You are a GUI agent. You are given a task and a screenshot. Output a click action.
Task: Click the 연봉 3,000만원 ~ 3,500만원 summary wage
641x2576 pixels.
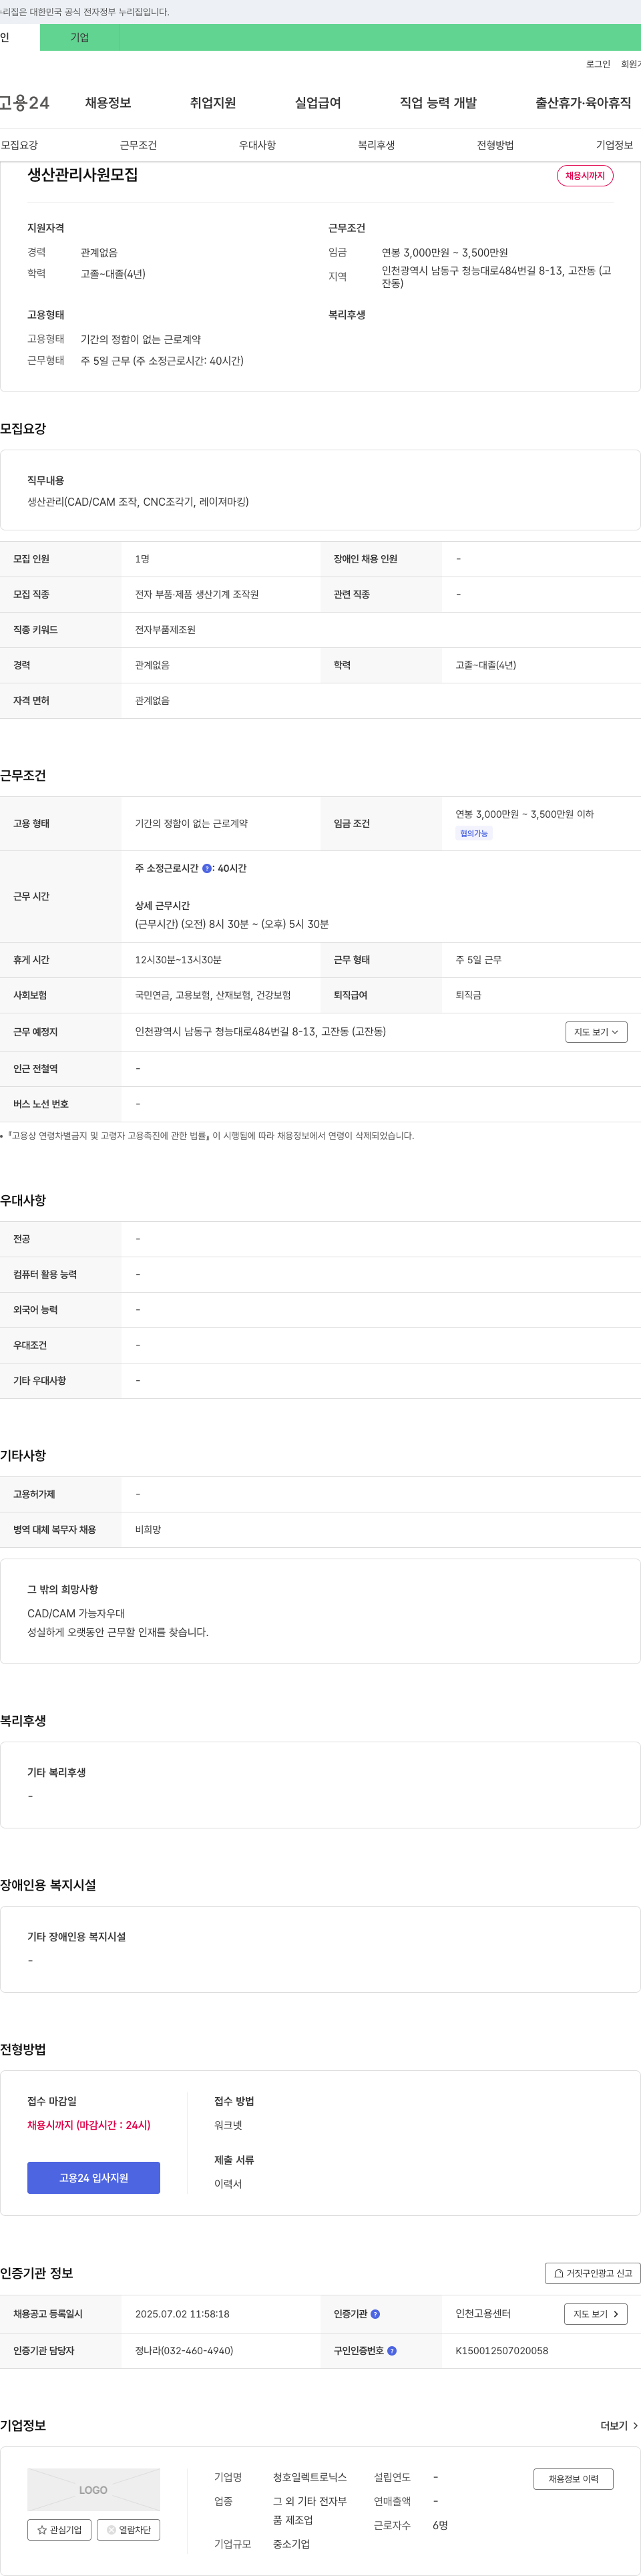(445, 253)
